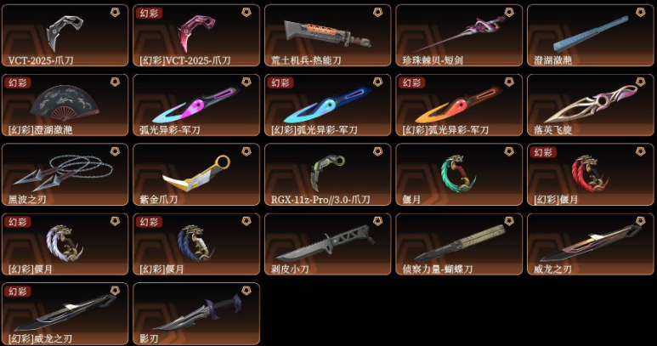Choose the white-purple [幻彩]偃月 dragon blade

(65, 244)
